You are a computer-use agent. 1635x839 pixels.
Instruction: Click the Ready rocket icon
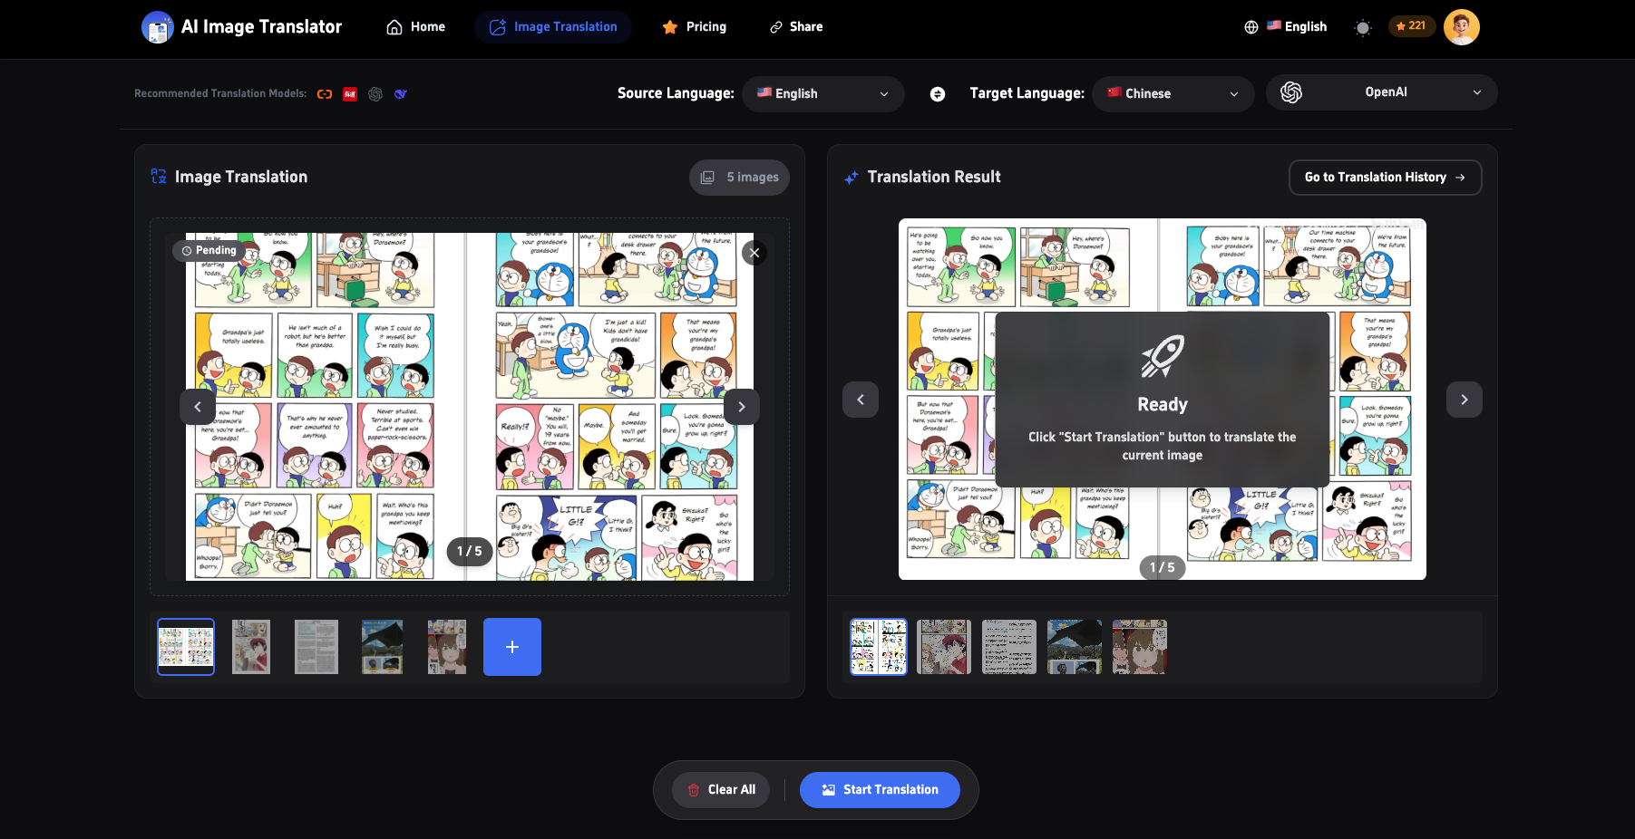1163,357
